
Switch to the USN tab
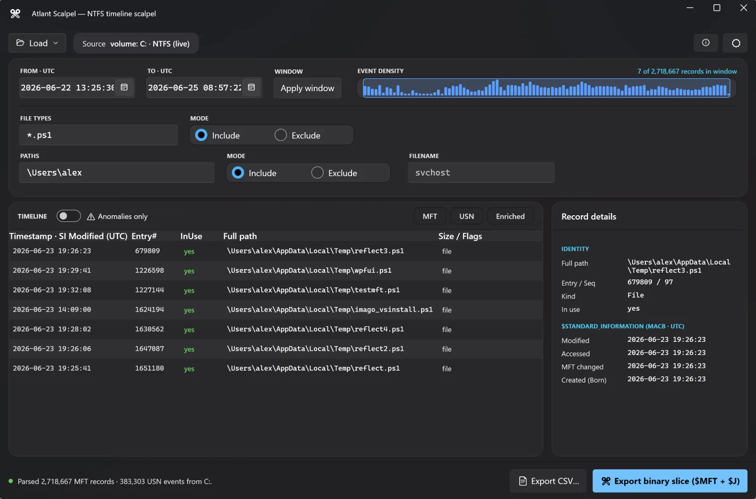coord(466,216)
